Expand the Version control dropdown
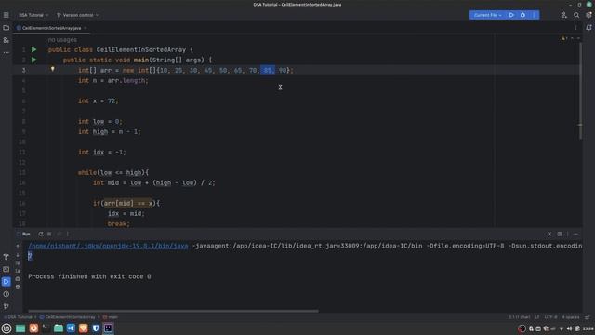595x335 pixels. click(x=77, y=15)
